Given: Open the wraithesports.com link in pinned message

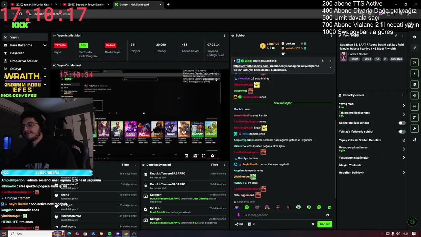Looking at the screenshot, I should pos(251,66).
